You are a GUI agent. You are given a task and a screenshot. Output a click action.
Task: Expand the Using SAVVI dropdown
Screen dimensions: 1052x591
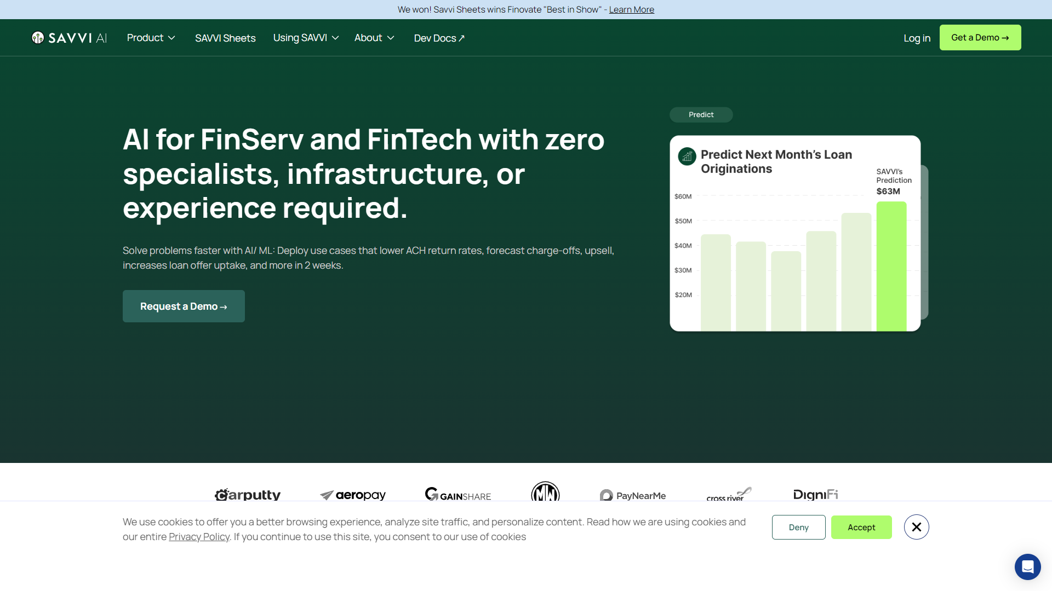[305, 37]
